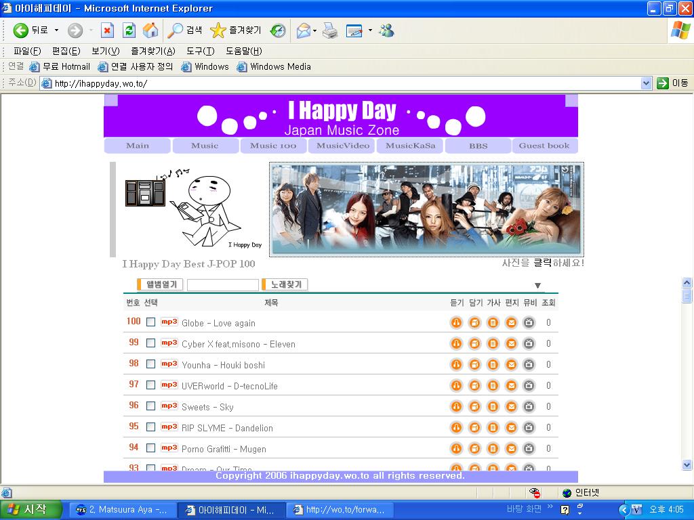Click the mail icon for UVERworld - D-tecnoLife
The height and width of the screenshot is (520, 694).
[511, 386]
